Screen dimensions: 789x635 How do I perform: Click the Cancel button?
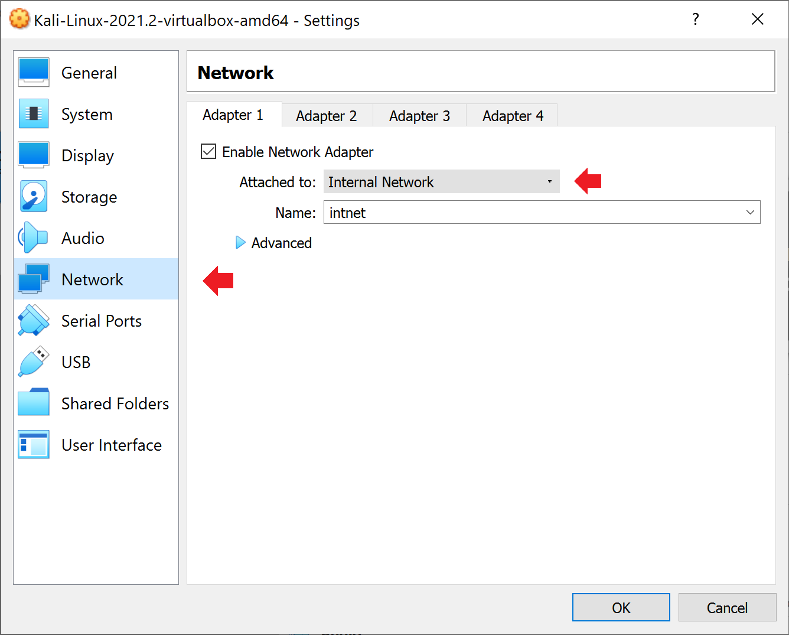click(727, 608)
